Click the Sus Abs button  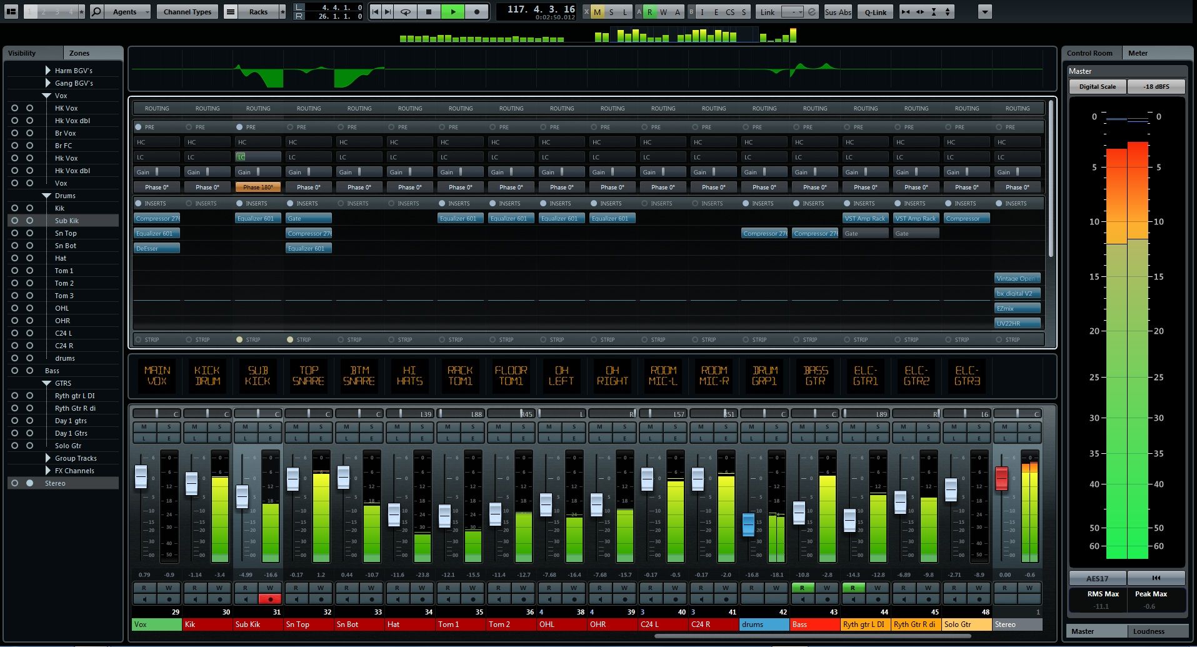[838, 12]
